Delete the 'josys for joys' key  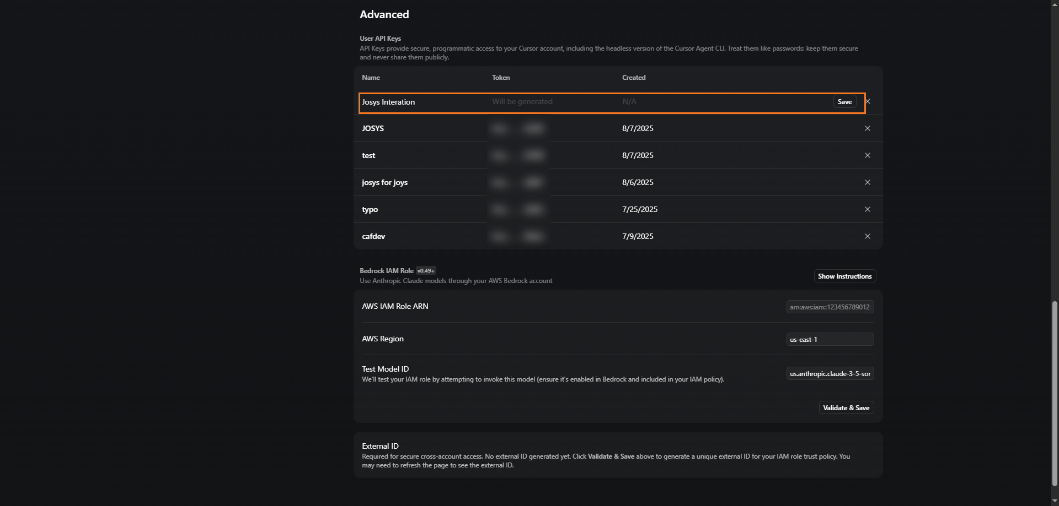click(867, 182)
